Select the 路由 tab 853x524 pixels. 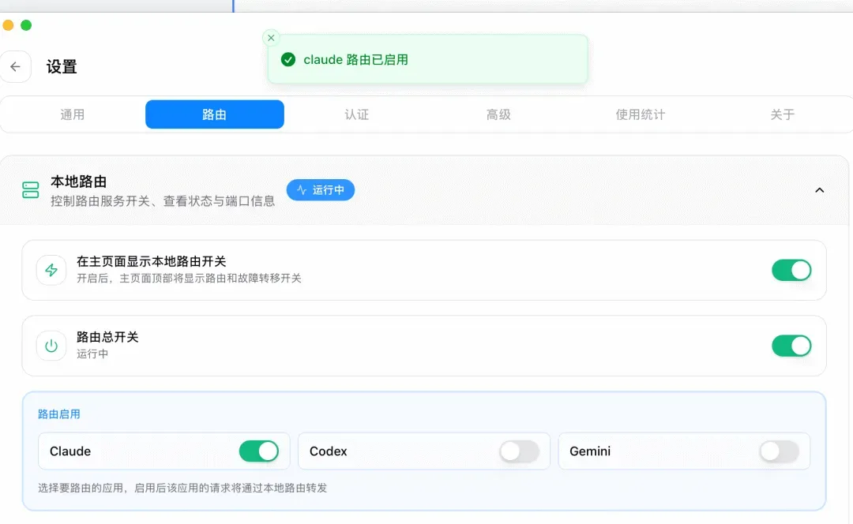[214, 114]
